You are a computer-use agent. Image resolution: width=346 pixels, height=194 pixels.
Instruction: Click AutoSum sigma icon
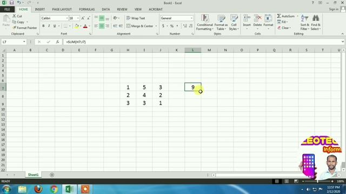(279, 16)
